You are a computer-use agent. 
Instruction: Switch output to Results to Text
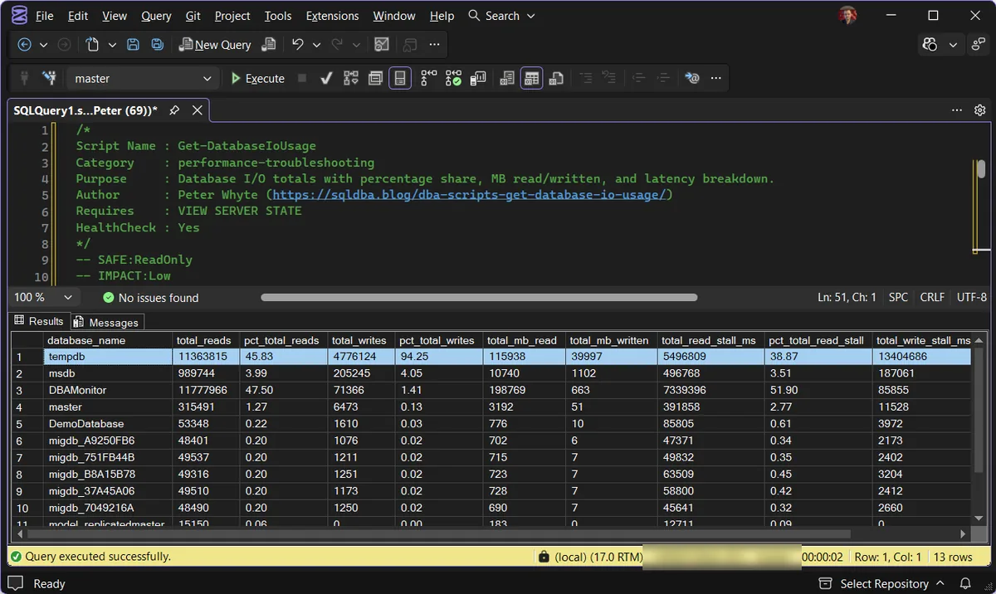[x=507, y=78]
